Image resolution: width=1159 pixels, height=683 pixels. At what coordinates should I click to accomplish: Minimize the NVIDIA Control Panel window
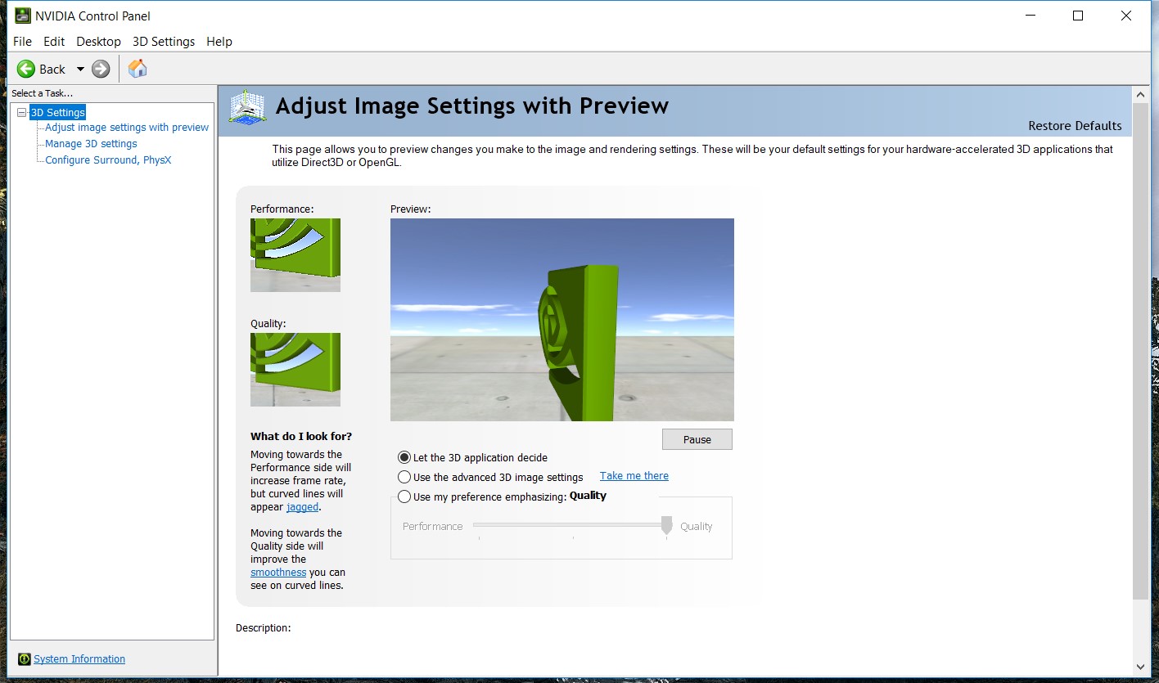[1030, 16]
